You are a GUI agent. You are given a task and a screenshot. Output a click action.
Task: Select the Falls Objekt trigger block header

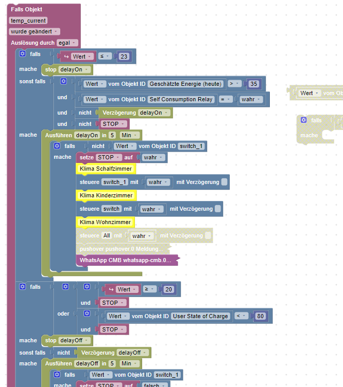point(26,9)
